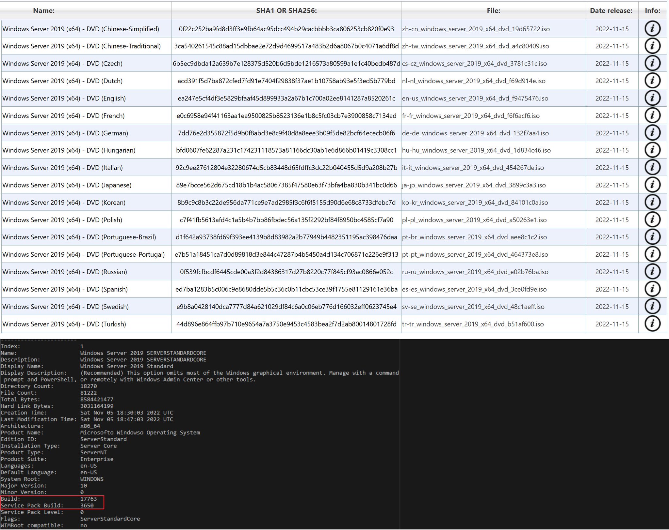
Task: Click file sv-se_windows_server_2019_x64_dvd_48c1aeff.iso
Action: [x=473, y=307]
